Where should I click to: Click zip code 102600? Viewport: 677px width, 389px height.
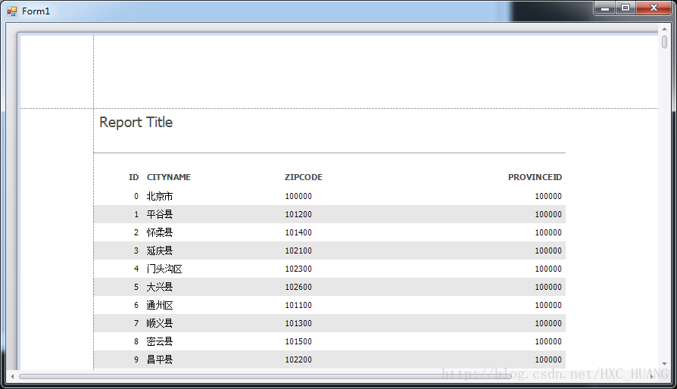tap(298, 287)
